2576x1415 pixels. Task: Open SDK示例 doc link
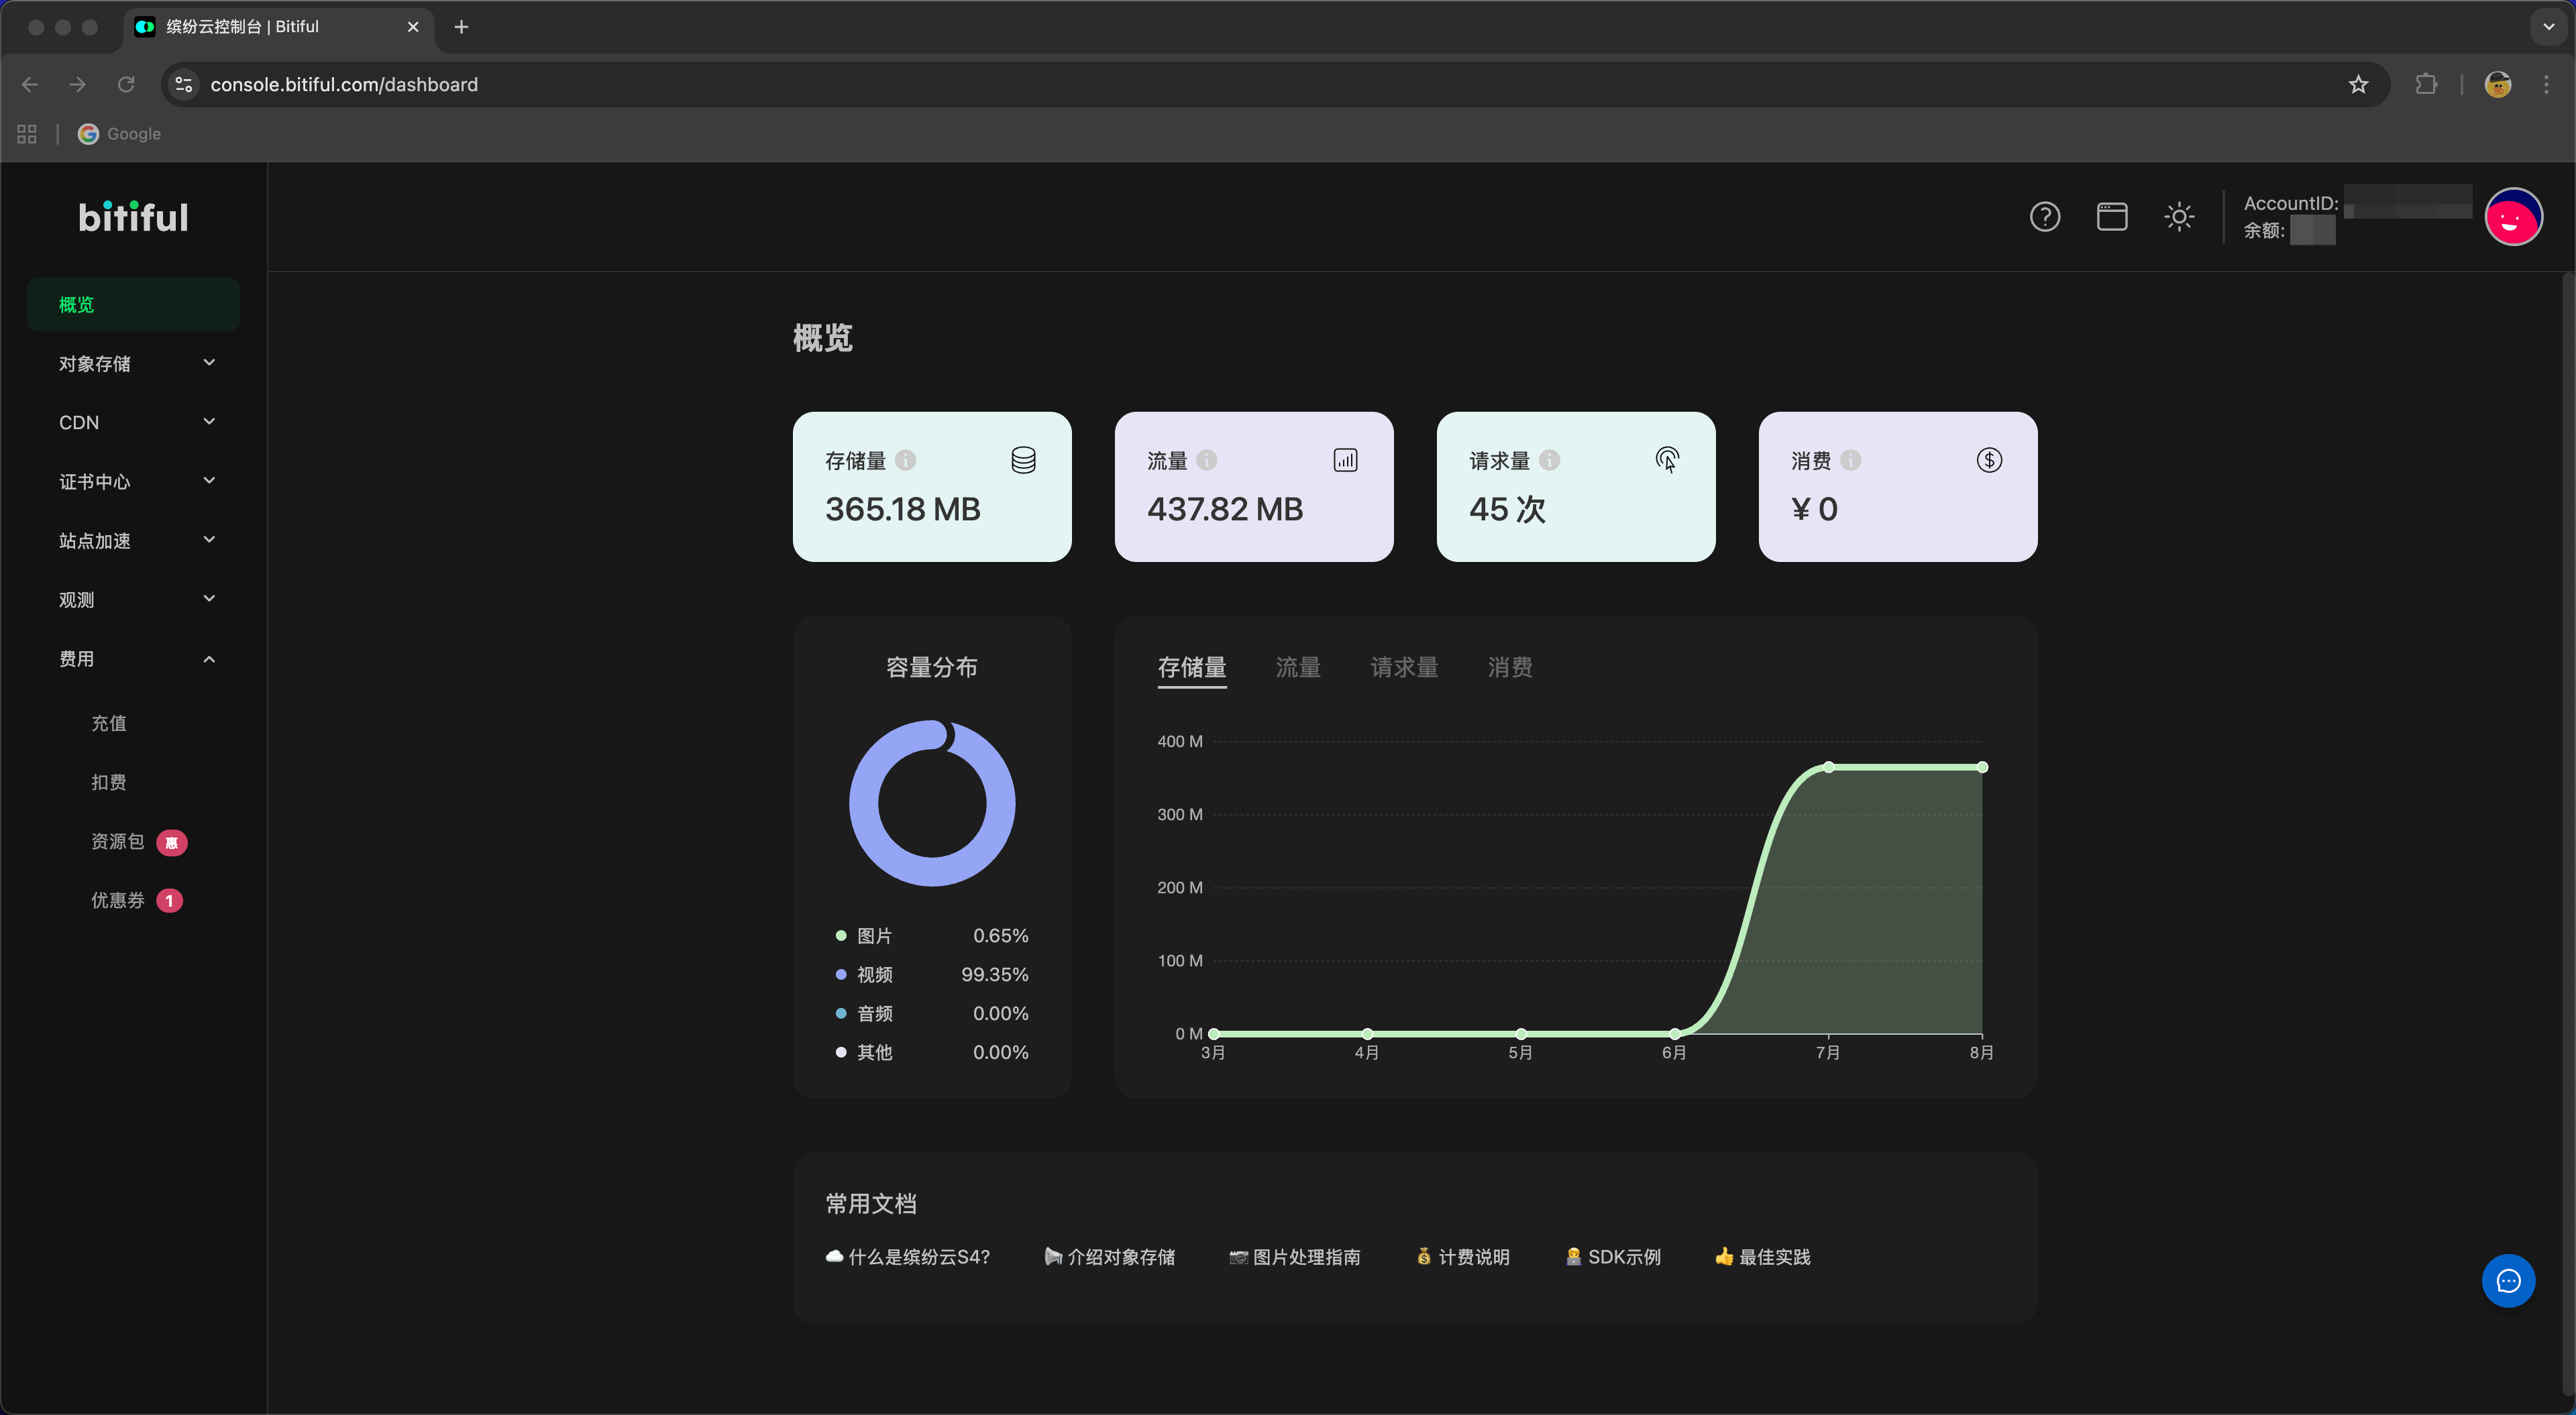tap(1613, 1257)
